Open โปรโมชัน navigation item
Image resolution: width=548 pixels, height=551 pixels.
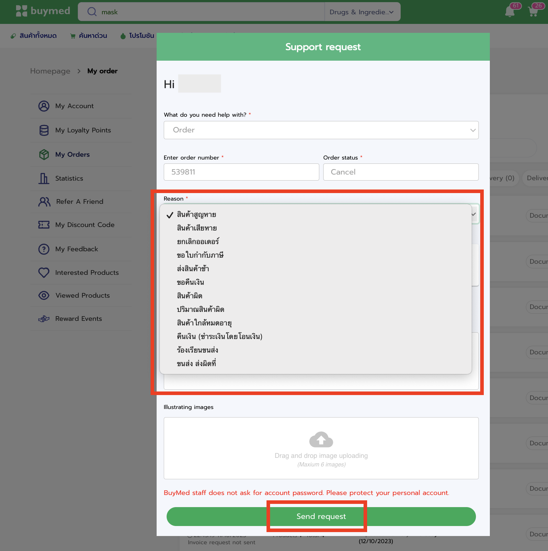[x=142, y=36]
